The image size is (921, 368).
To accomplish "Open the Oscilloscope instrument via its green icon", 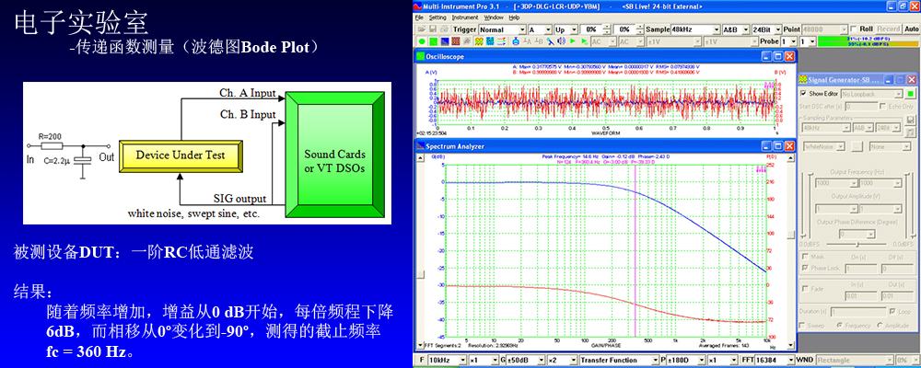I will click(434, 41).
